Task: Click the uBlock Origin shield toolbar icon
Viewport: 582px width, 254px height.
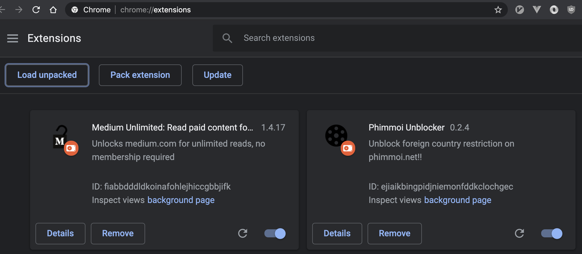Action: click(x=571, y=10)
